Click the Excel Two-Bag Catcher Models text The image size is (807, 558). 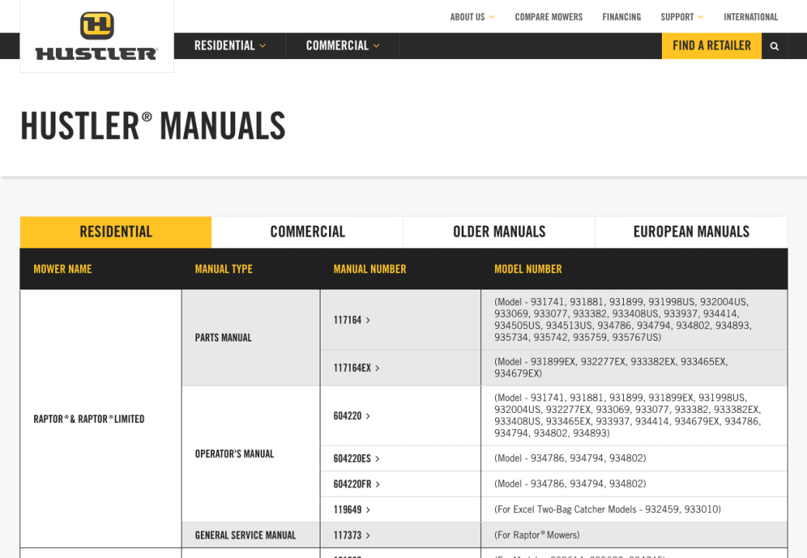pos(608,510)
